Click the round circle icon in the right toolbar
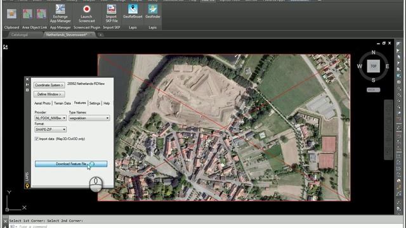Image resolution: width=406 pixels, height=228 pixels. pos(398,82)
